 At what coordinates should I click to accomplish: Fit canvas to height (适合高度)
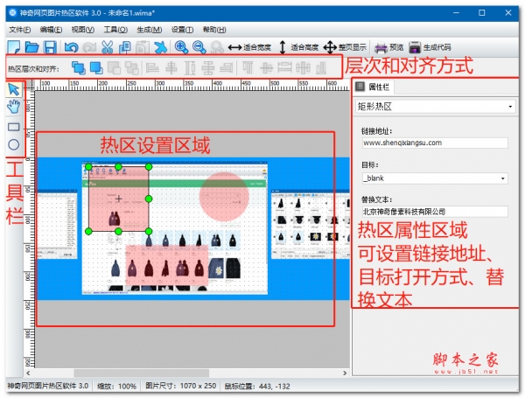298,47
